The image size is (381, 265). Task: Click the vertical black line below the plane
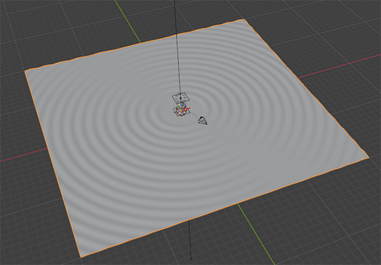[x=190, y=245]
